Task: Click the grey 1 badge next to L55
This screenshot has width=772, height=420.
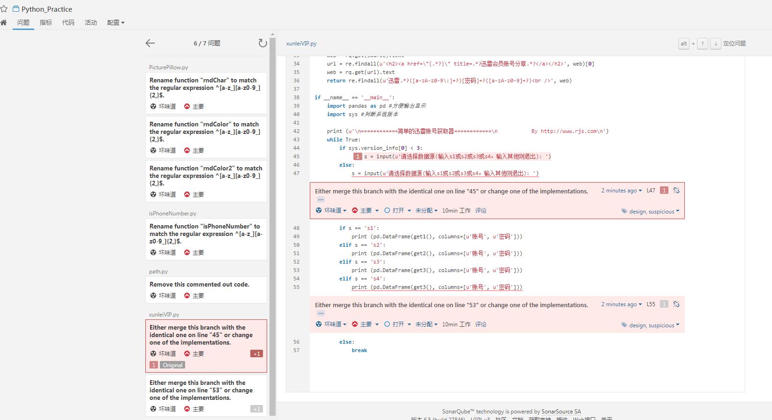Action: (664, 304)
